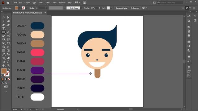The height and width of the screenshot is (111, 198).
Task: Open the artboard number dropdown
Action: pyautogui.click(x=37, y=109)
